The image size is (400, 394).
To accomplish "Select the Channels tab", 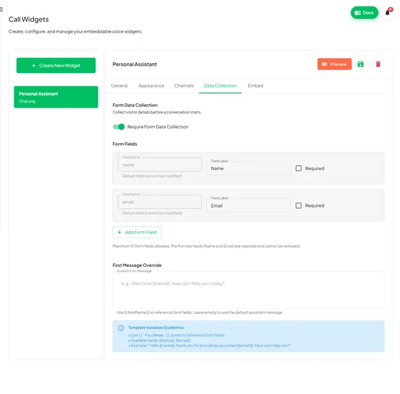I will 184,86.
